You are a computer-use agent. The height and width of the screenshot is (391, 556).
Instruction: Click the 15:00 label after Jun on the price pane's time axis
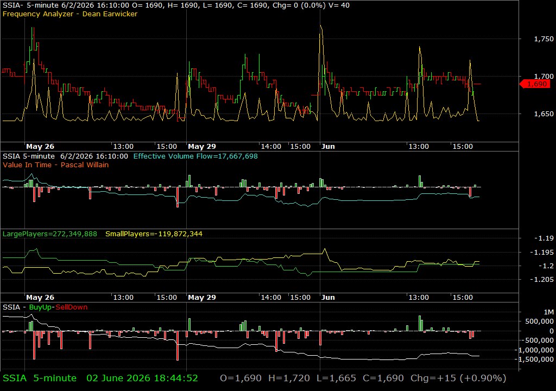point(463,147)
